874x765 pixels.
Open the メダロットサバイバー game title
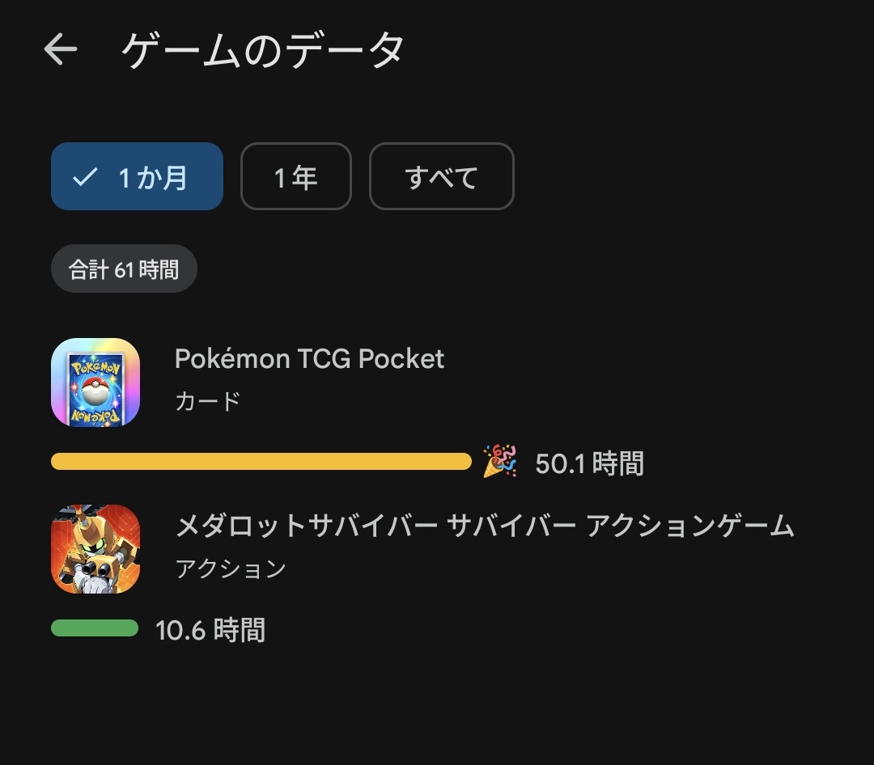pyautogui.click(x=485, y=526)
